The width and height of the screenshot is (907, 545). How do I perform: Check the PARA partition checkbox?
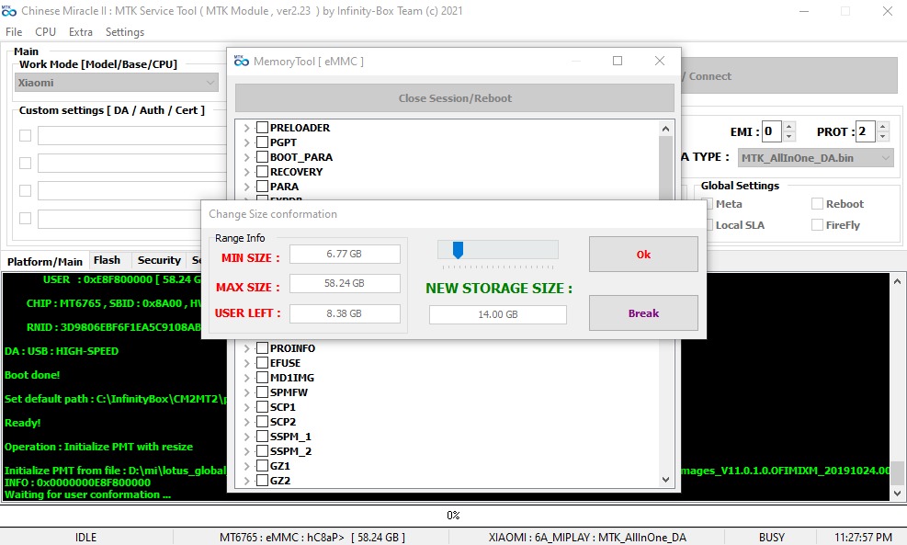[x=262, y=187]
